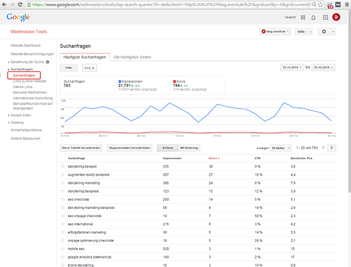This screenshot has width=351, height=267.
Task: Click the page vertical scrollbar
Action: tap(349, 100)
